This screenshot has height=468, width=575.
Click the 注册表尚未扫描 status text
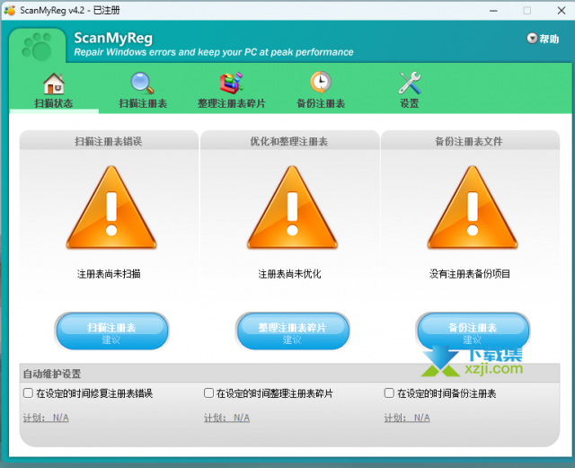tap(109, 274)
